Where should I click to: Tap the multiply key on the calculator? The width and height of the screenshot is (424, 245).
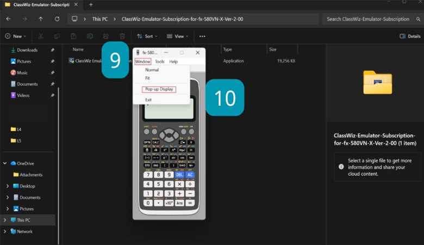pos(179,184)
